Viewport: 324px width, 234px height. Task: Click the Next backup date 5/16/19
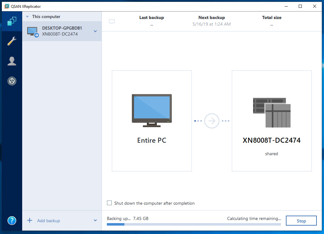(x=212, y=24)
